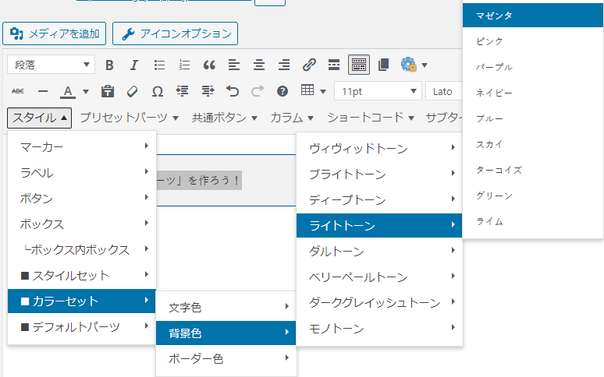Screen dimensions: 604x377
Task: Open the table insert menu
Action: [313, 91]
